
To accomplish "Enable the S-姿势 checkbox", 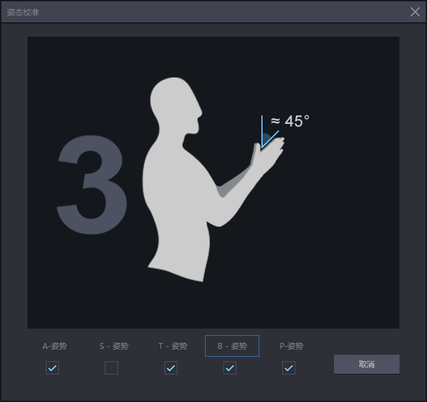I will [x=111, y=368].
